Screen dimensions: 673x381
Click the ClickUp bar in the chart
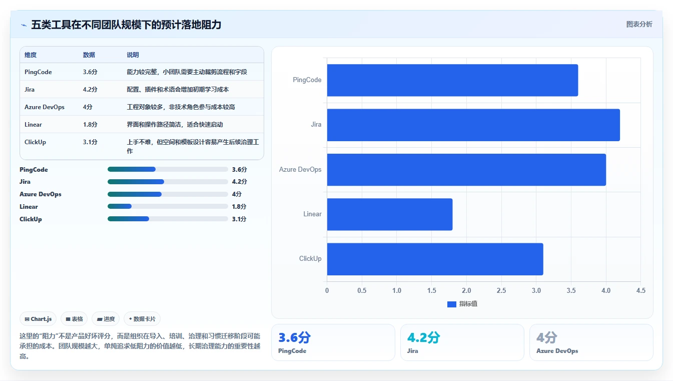click(x=435, y=259)
